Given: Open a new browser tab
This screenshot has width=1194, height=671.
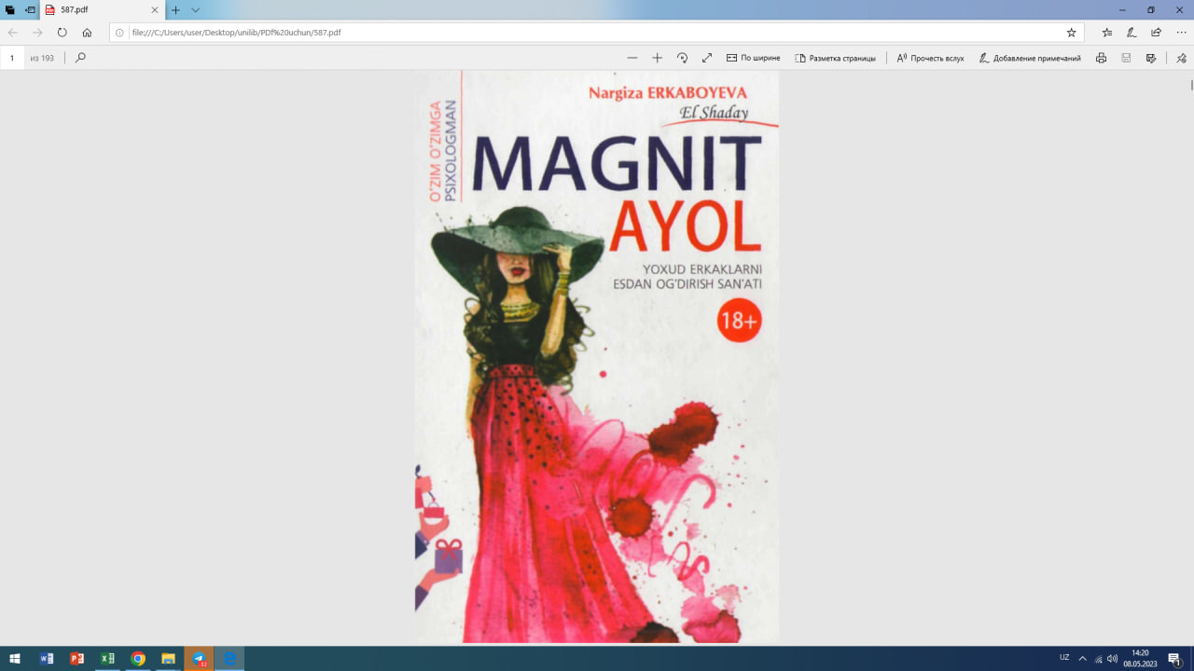Looking at the screenshot, I should 174,12.
